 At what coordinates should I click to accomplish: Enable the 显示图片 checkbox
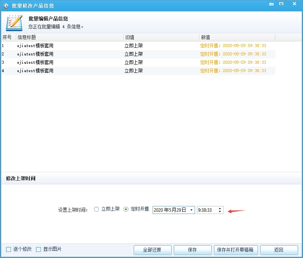[x=38, y=249]
